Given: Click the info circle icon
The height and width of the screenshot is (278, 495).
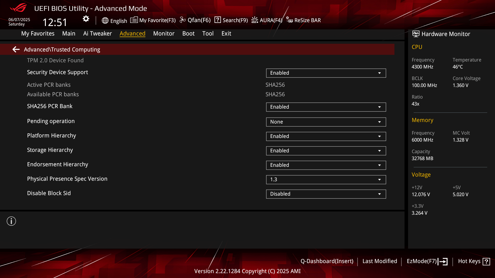Looking at the screenshot, I should click(11, 221).
